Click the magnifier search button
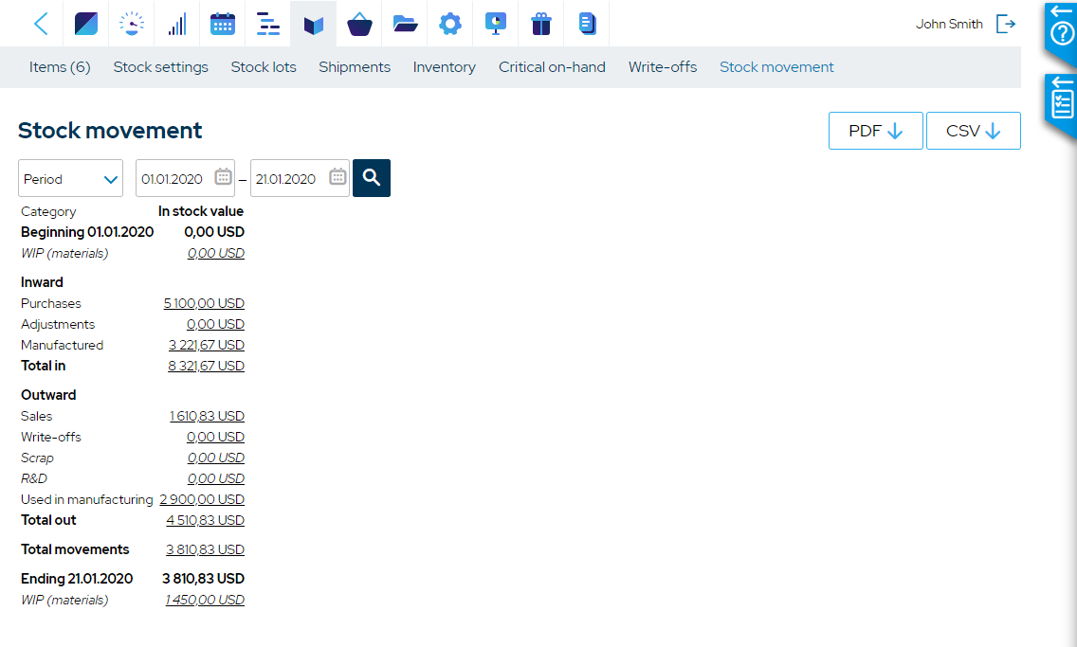 click(x=372, y=178)
